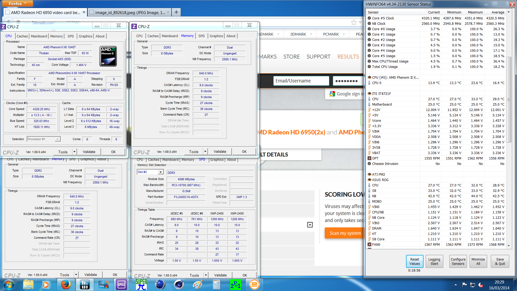Viewport: 517px width, 291px height.
Task: Open STORE site link
Action: pyautogui.click(x=291, y=57)
